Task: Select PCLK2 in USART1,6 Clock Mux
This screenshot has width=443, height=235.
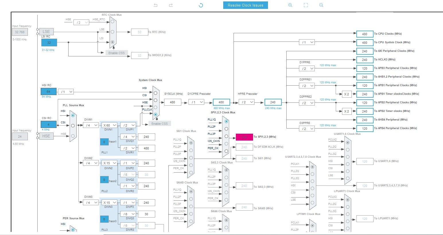Action: (348, 142)
